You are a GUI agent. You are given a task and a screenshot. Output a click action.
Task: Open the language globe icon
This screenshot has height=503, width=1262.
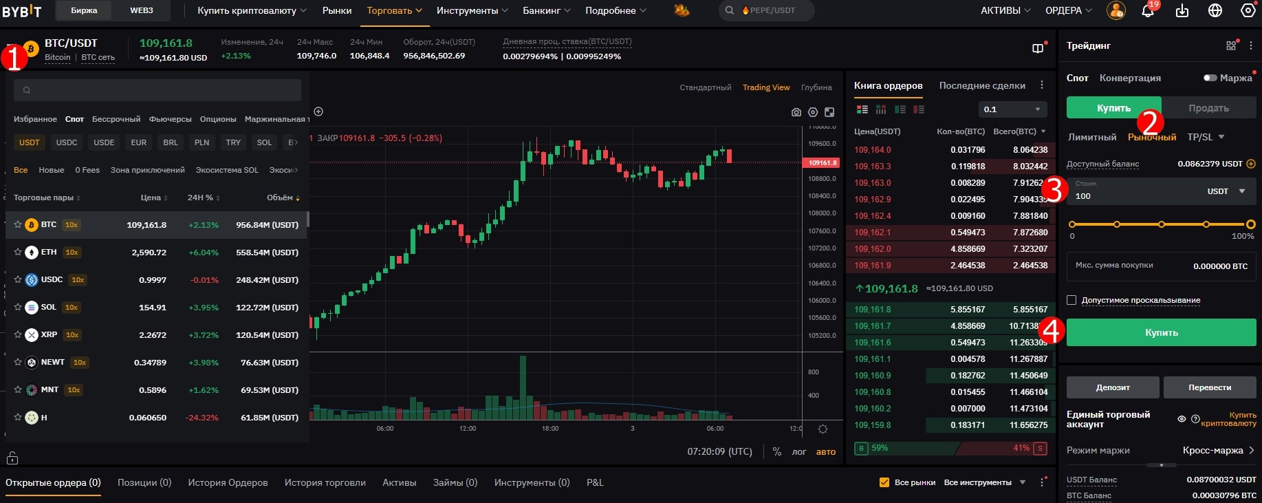[x=1215, y=10]
